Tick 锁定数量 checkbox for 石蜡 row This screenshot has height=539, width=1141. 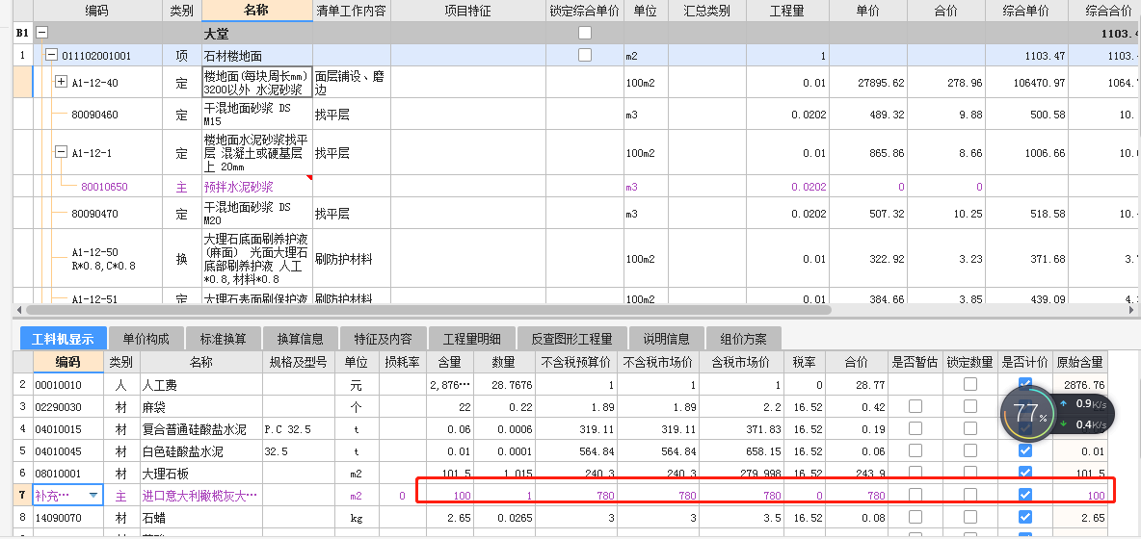coord(970,517)
